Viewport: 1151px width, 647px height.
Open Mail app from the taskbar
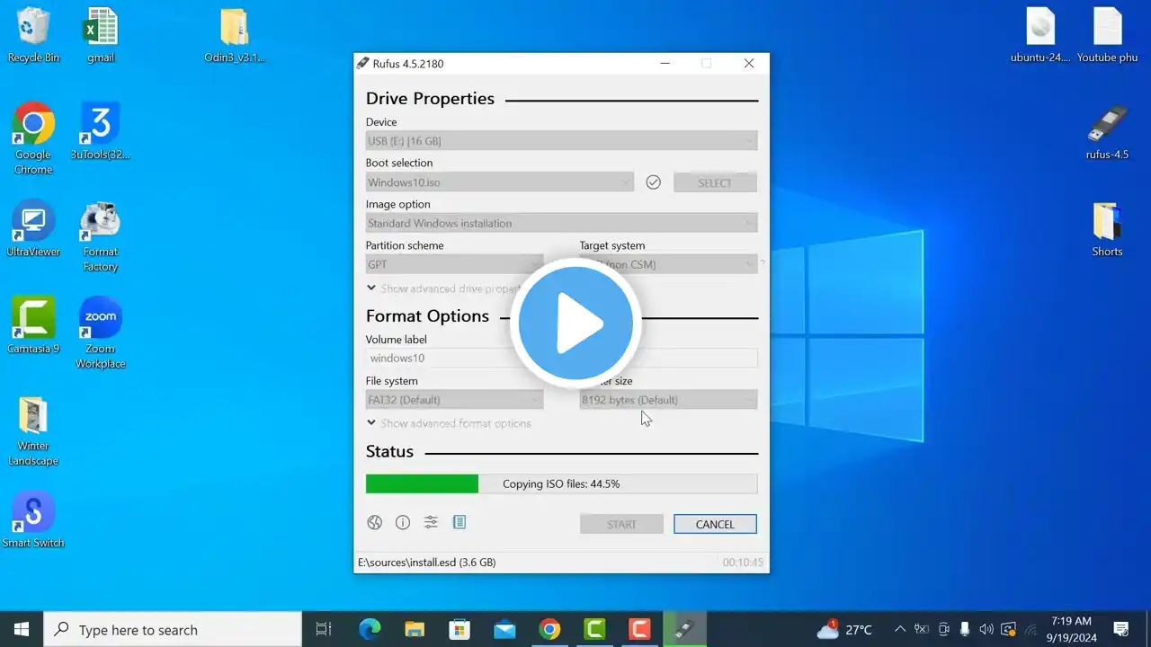click(x=504, y=629)
